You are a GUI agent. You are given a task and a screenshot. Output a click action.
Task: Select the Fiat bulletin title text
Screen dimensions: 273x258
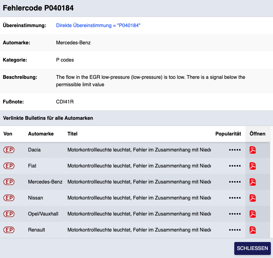[x=139, y=166]
